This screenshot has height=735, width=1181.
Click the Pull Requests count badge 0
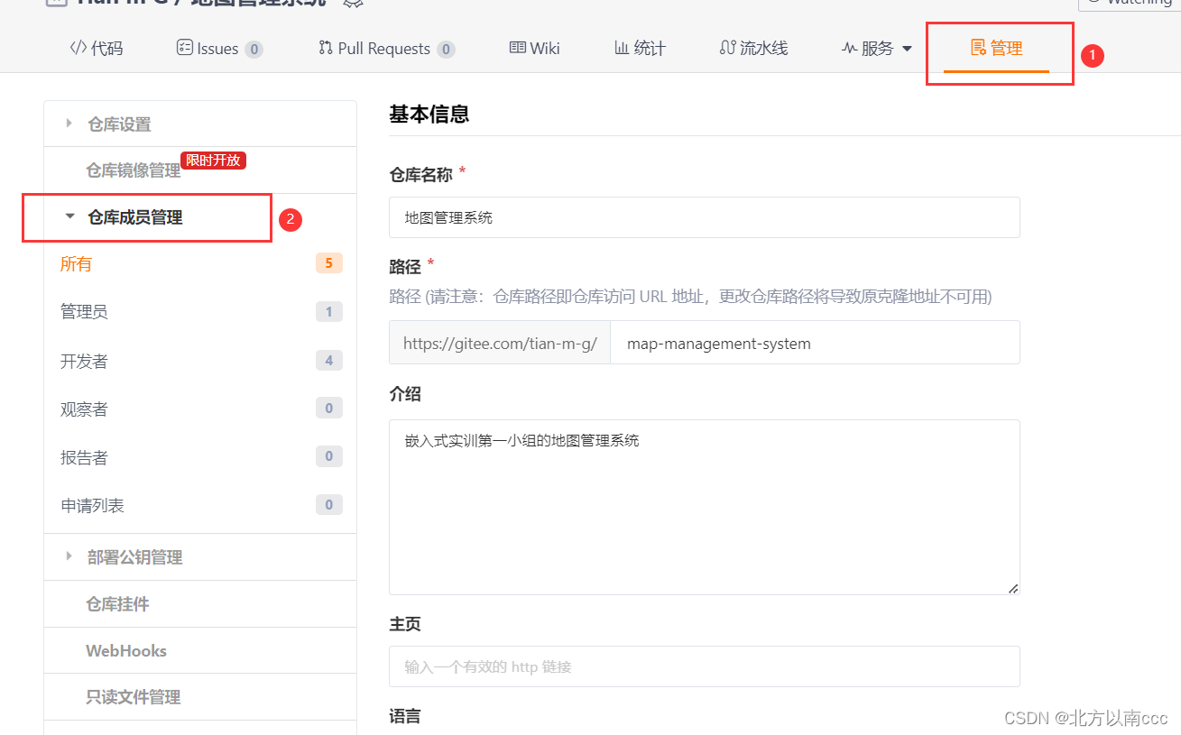[446, 49]
